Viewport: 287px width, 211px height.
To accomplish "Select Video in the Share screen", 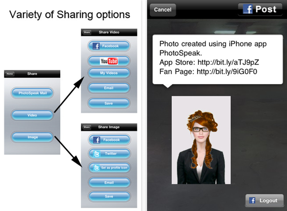I will (x=32, y=115).
